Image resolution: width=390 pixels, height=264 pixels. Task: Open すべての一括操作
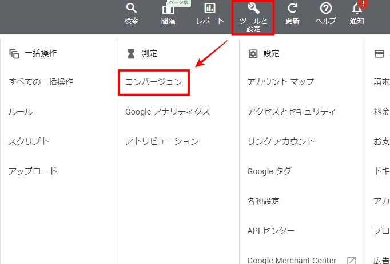(x=41, y=82)
